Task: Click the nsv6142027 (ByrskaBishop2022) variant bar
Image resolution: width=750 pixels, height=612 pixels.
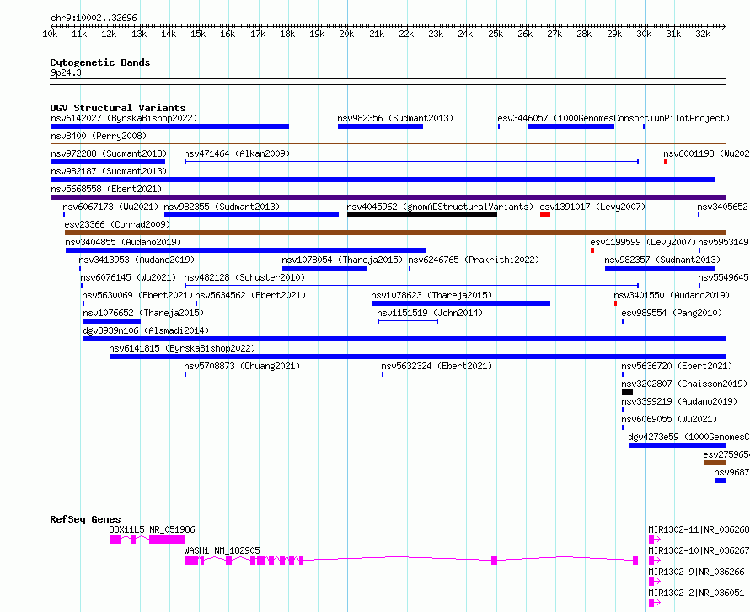Action: point(169,126)
